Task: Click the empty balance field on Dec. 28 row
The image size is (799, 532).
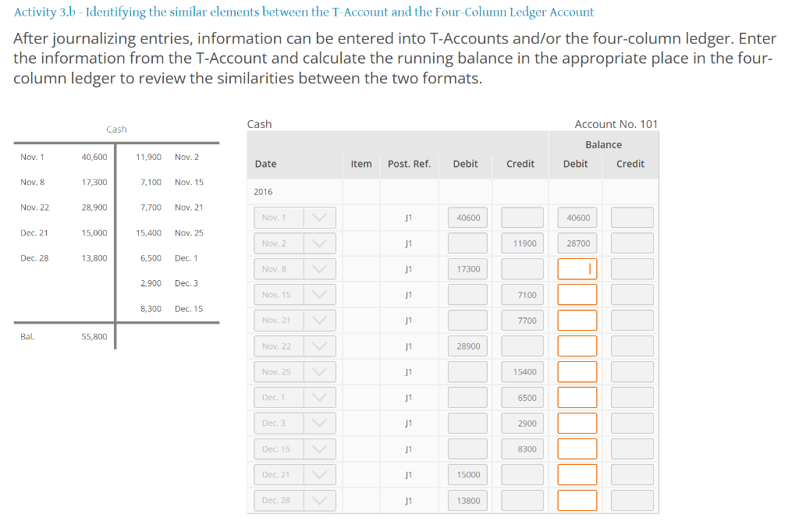Action: (577, 500)
